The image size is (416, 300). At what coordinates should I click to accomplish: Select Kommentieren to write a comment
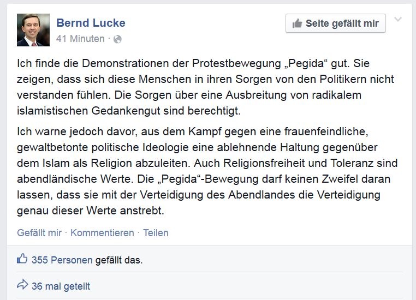[102, 232]
